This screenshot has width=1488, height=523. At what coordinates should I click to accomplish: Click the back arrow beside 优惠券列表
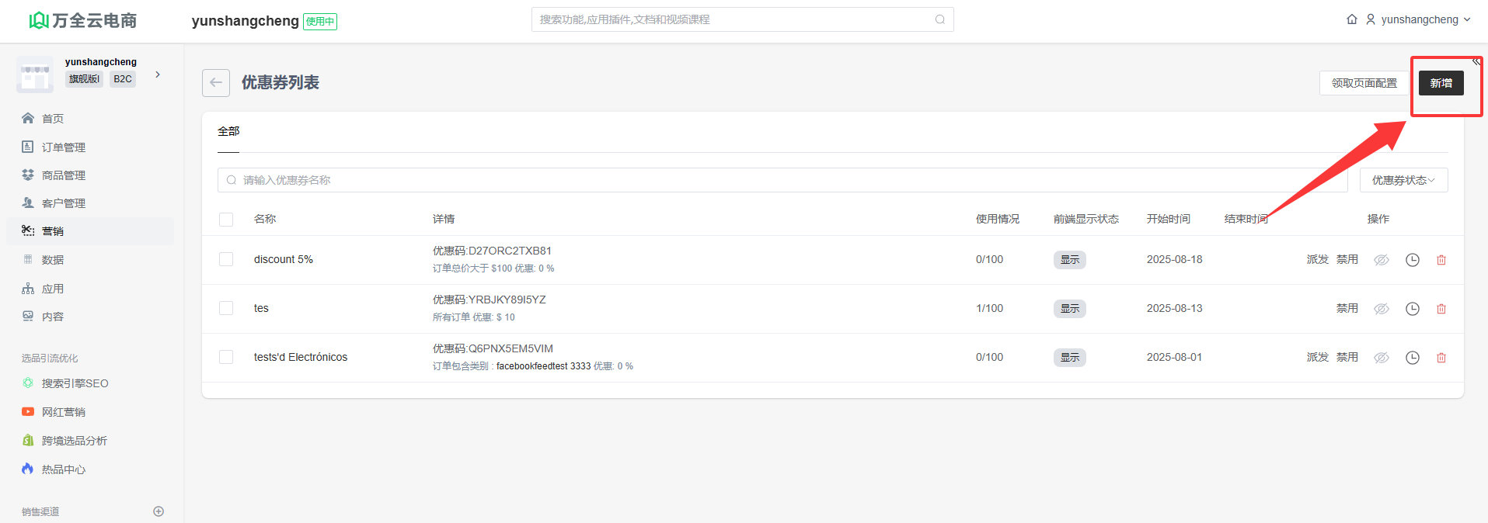pos(216,83)
